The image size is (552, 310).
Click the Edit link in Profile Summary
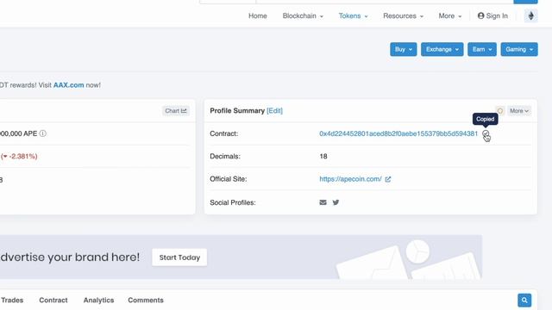tap(274, 111)
